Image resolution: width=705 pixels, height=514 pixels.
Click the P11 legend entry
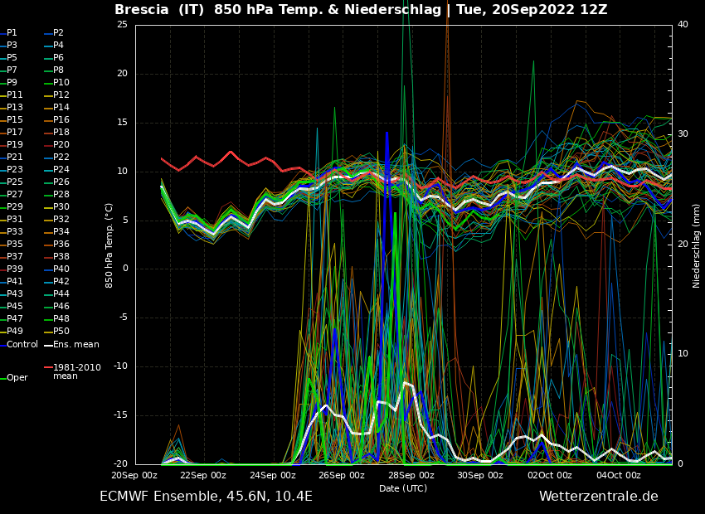(12, 95)
